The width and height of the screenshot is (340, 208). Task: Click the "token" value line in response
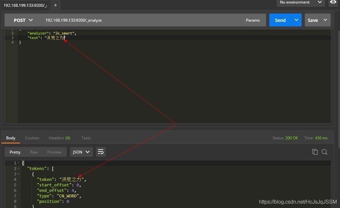pyautogui.click(x=62, y=179)
